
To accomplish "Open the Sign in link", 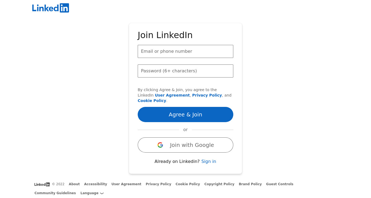I will click(209, 161).
